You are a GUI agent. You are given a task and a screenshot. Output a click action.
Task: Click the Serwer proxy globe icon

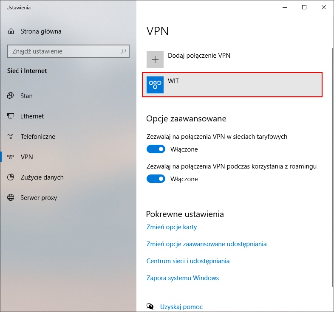pyautogui.click(x=11, y=198)
